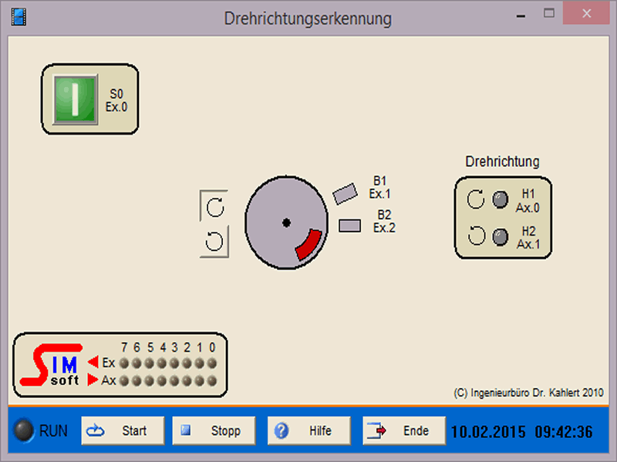The image size is (617, 462).
Task: Open Hilfe for help
Action: click(x=309, y=430)
